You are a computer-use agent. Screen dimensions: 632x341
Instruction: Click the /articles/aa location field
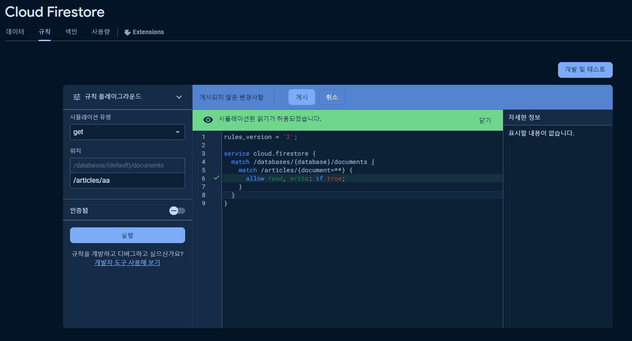click(x=127, y=181)
